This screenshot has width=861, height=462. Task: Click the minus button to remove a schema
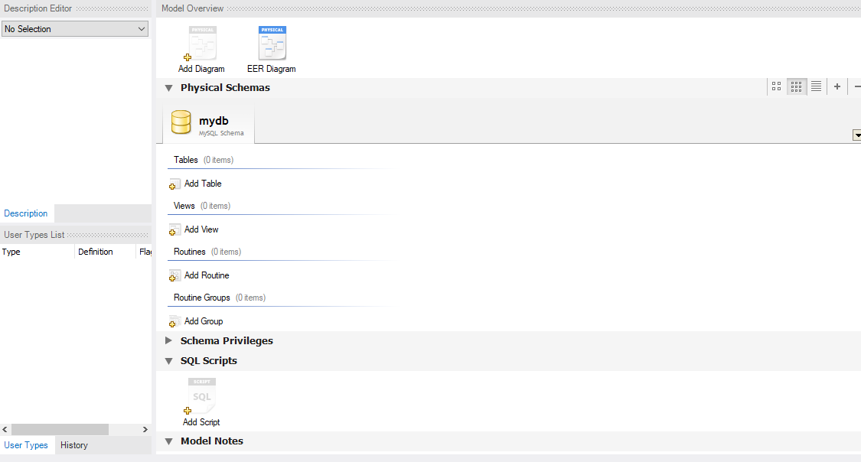tap(856, 86)
